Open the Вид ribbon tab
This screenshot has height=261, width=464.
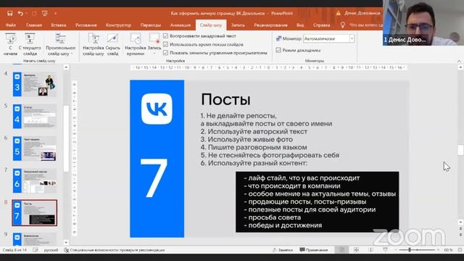[300, 25]
